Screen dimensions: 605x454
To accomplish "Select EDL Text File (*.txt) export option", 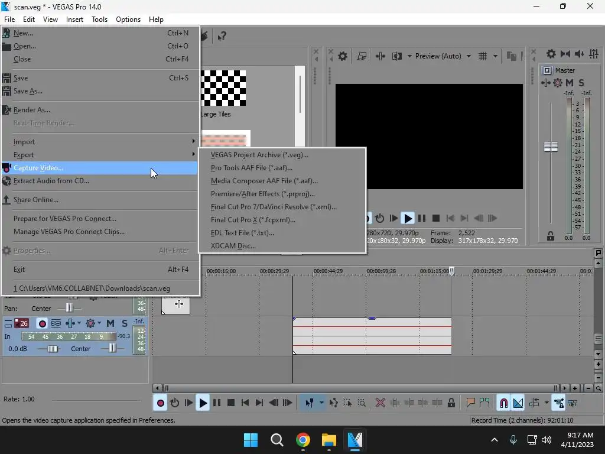I will (x=282, y=233).
